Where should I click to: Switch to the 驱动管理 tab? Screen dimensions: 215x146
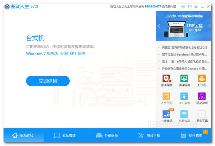(64, 135)
